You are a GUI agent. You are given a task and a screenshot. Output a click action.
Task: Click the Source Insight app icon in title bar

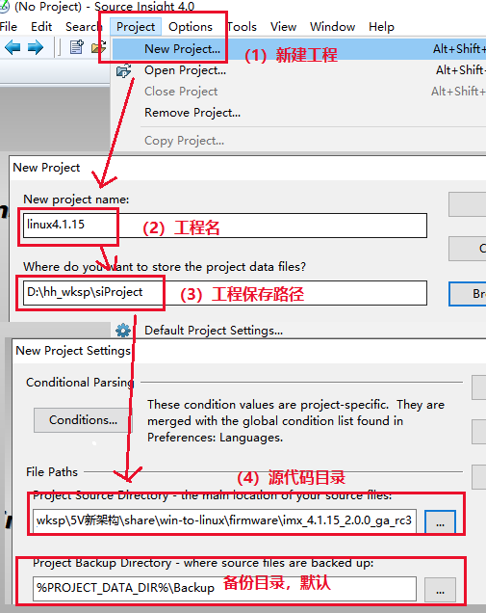(x=4, y=7)
